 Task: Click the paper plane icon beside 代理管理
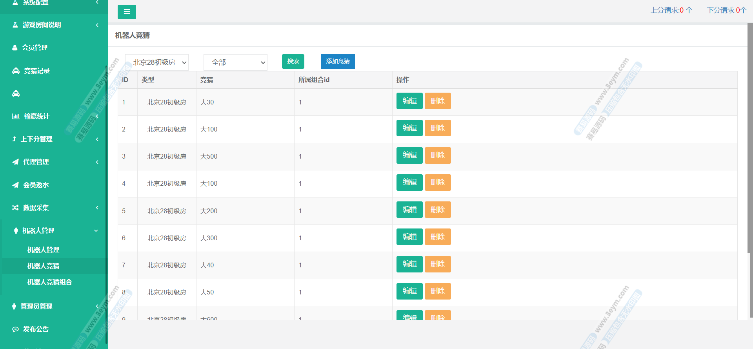[x=15, y=162]
